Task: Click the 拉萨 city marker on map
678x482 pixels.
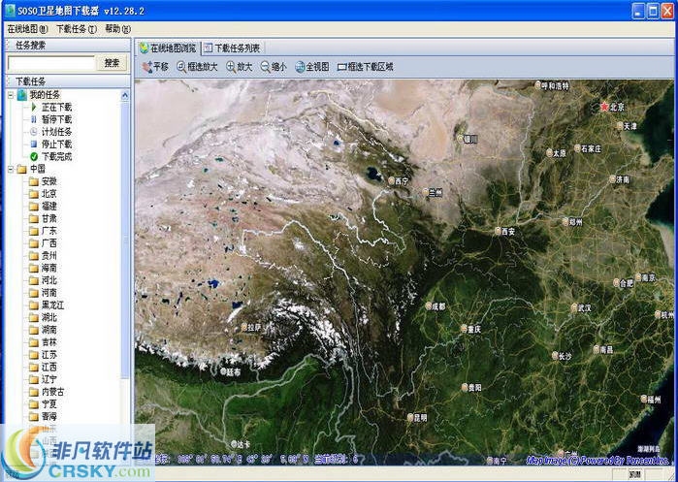Action: coord(243,327)
